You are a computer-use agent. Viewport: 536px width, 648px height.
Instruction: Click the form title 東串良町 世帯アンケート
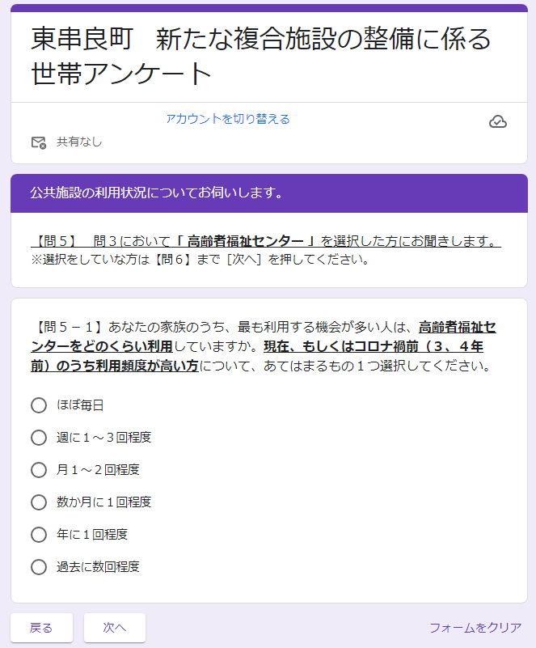(x=260, y=56)
